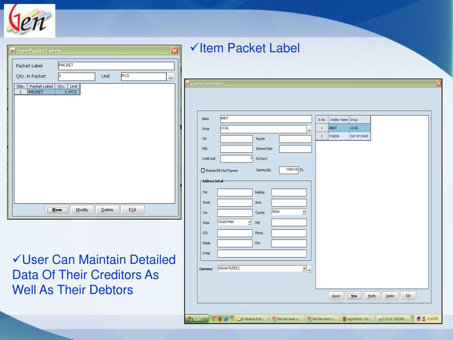Viewport: 453px width, 340px height.
Task: Close the Item Packet Labels window
Action: (174, 50)
